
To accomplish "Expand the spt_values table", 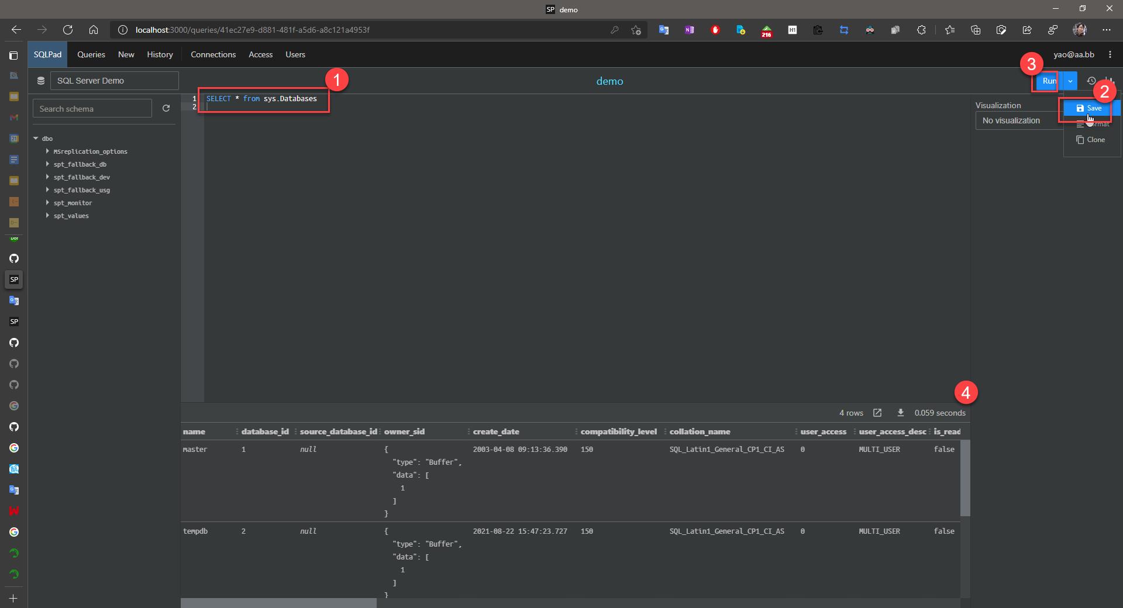I will (47, 216).
